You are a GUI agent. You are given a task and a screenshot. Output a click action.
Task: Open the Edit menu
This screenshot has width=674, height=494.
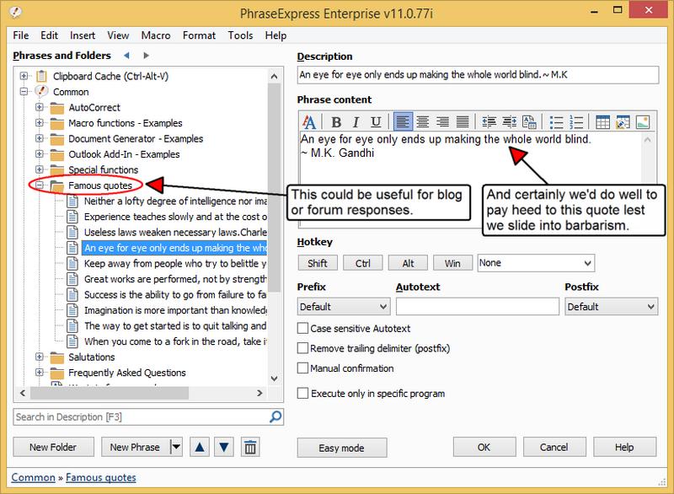point(49,35)
